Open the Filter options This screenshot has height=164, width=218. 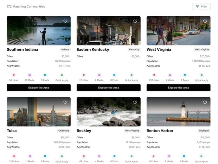point(201,6)
